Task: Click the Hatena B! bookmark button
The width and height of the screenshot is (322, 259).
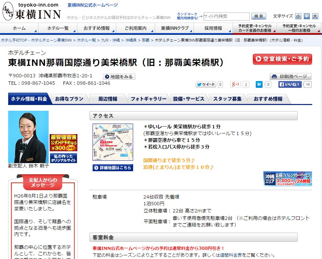Action: pyautogui.click(x=259, y=84)
